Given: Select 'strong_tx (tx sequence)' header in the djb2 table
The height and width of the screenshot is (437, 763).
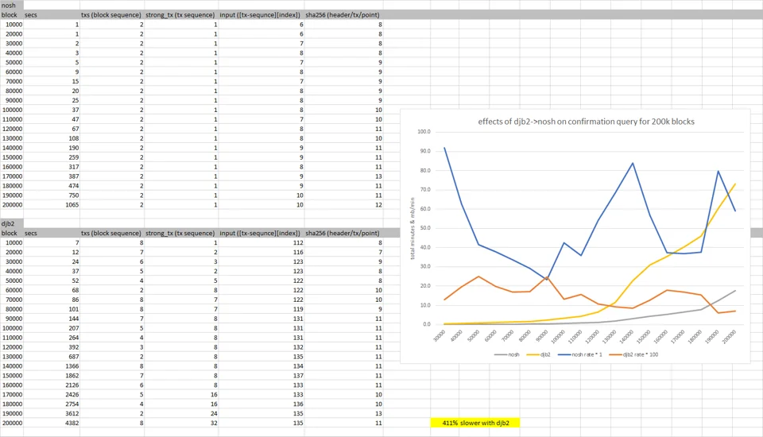Looking at the screenshot, I should [x=181, y=233].
